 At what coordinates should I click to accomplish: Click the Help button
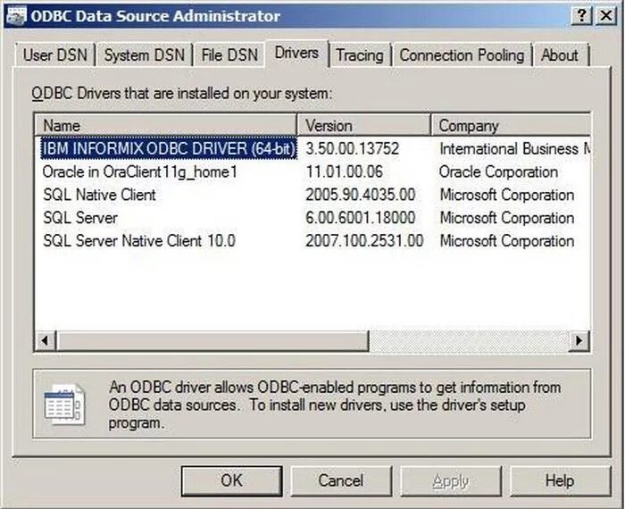(560, 480)
